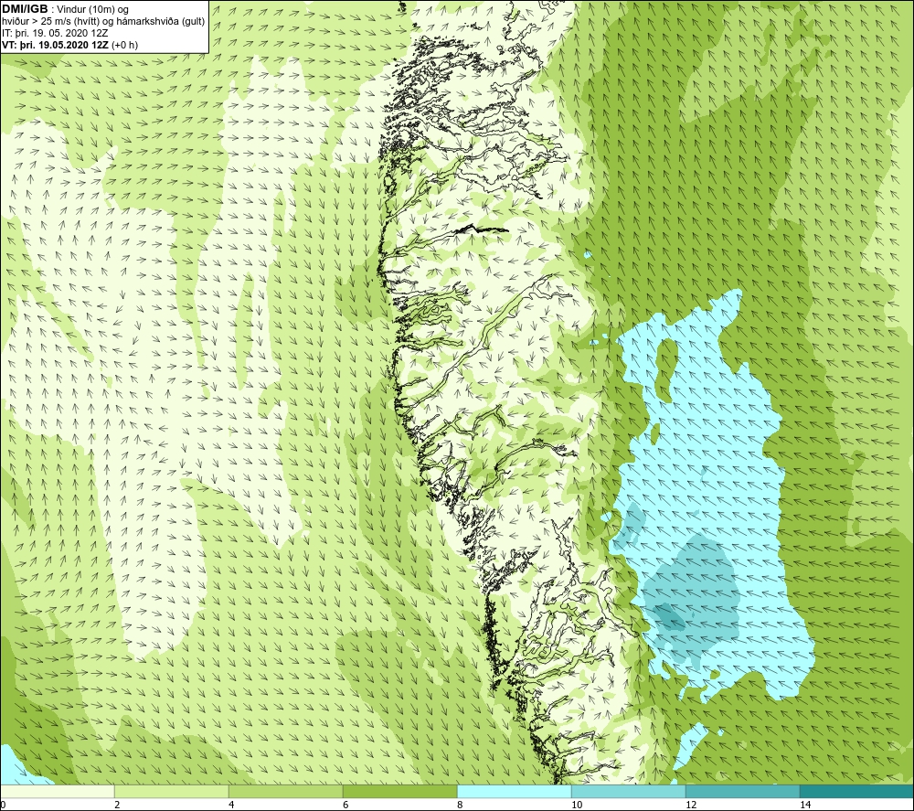Select the 4–6 m/s green colour band
Screen dimensions: 914x811
285,791
